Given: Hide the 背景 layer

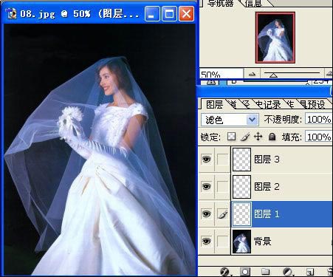Looking at the screenshot, I should pyautogui.click(x=206, y=241).
